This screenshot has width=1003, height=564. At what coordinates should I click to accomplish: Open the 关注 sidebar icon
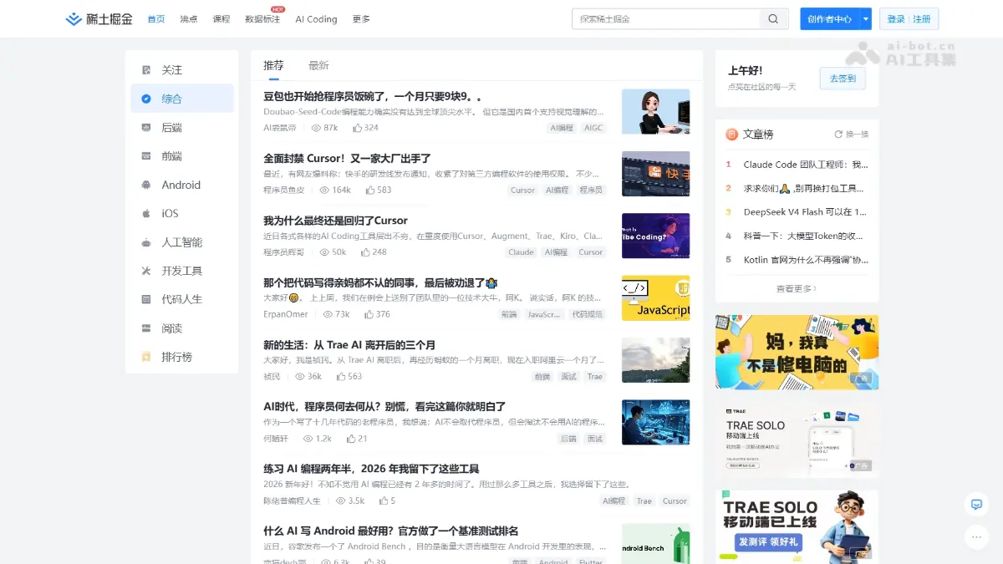[x=146, y=70]
